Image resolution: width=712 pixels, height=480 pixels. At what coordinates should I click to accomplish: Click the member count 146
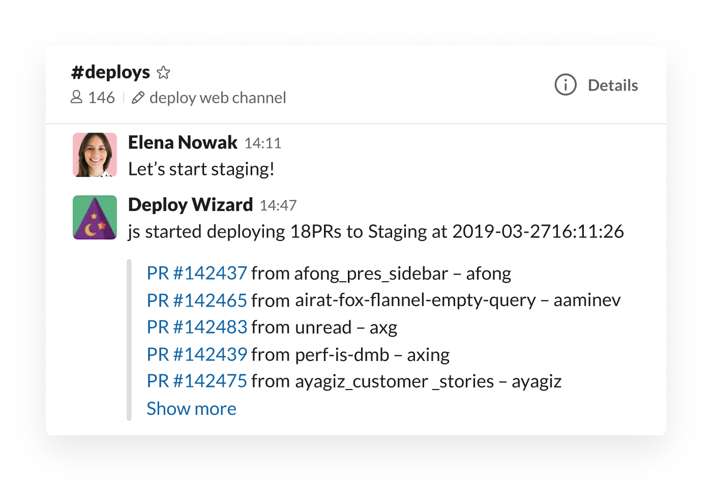pos(101,98)
